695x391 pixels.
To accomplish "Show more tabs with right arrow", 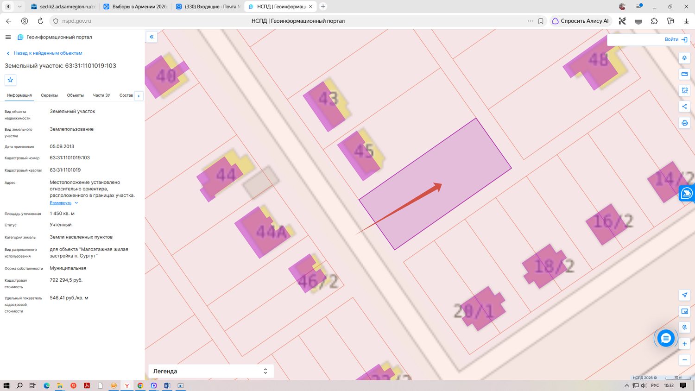I will click(139, 96).
